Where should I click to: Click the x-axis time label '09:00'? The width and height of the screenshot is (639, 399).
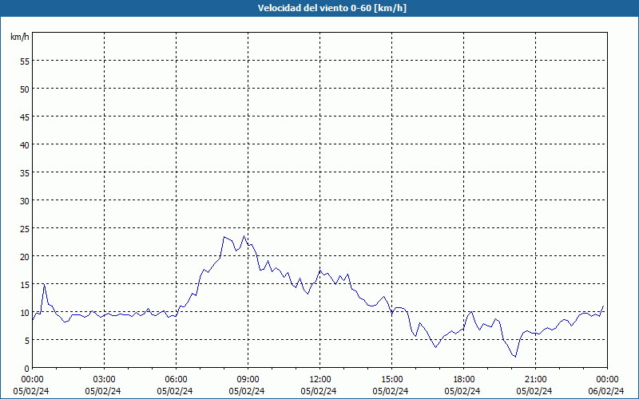click(248, 380)
